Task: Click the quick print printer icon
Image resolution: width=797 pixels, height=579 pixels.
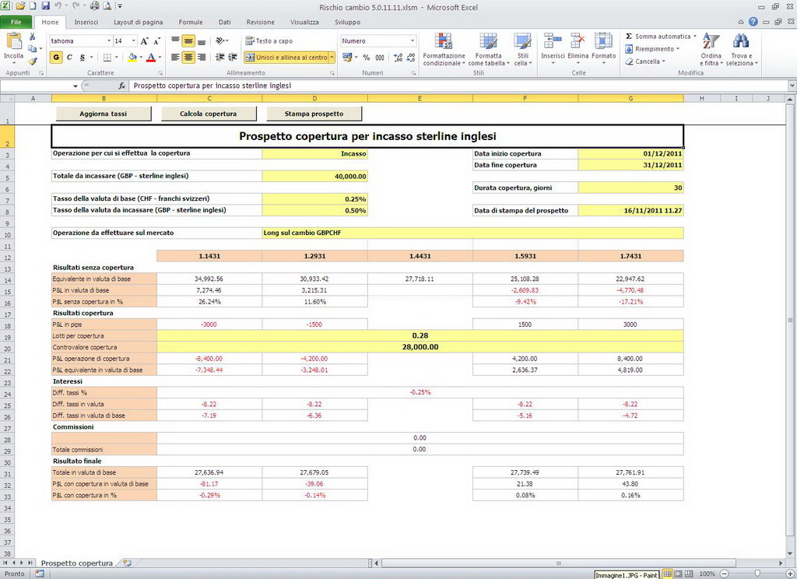Action: (94, 6)
